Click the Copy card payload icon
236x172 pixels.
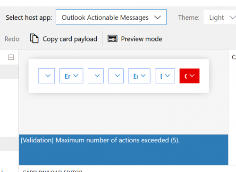click(x=34, y=38)
